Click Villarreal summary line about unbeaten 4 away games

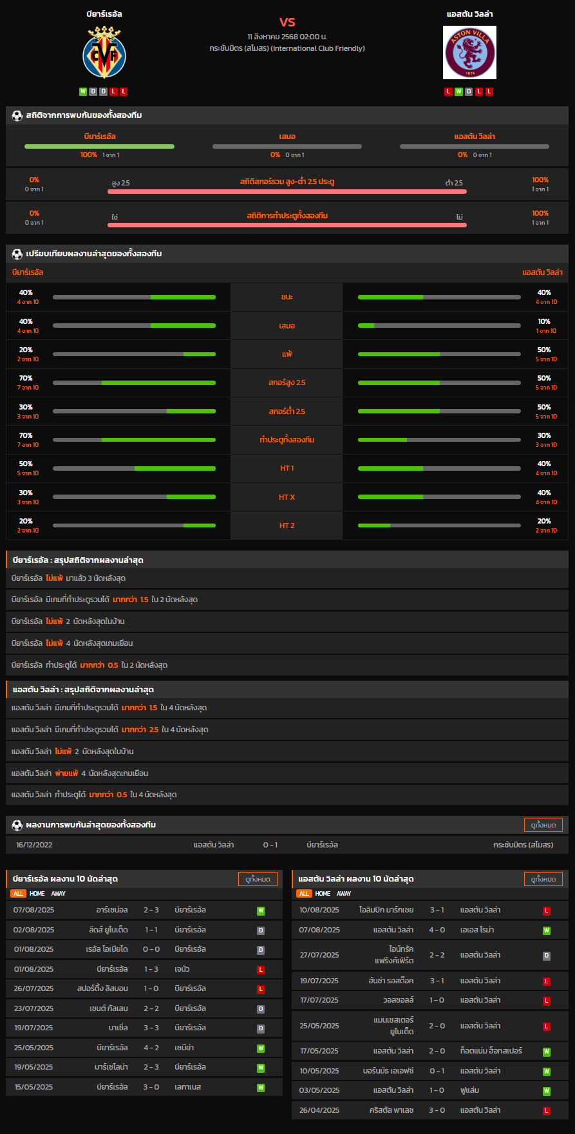287,643
